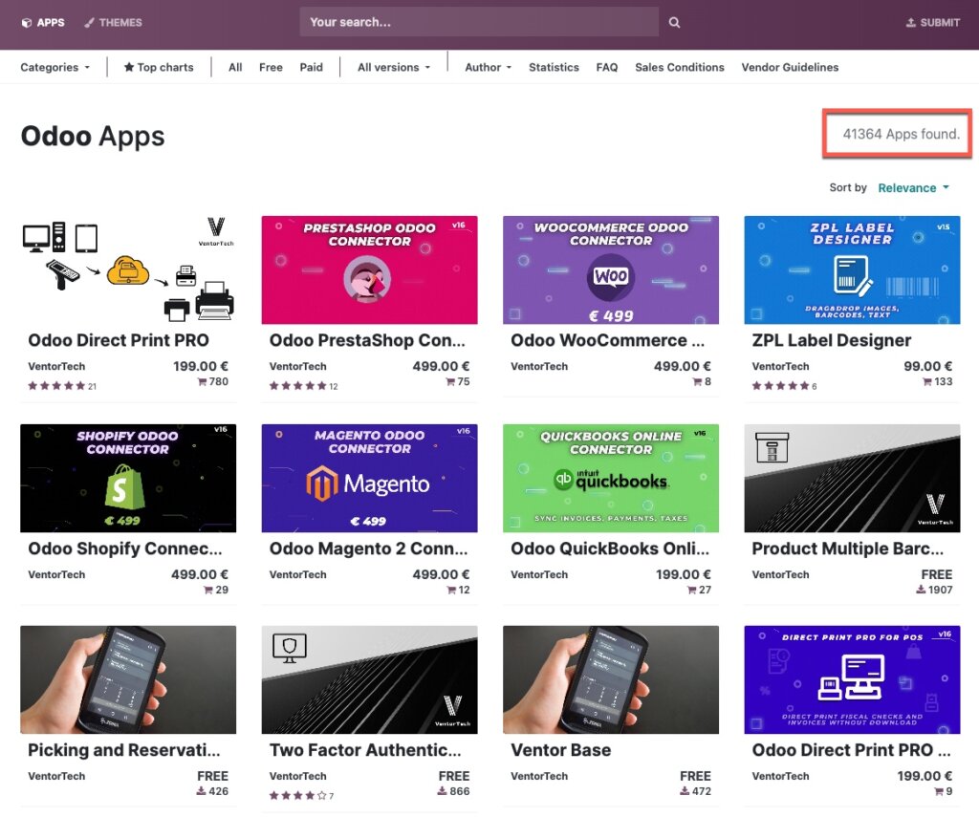
Task: Click star rating of Odoo PrestaShop Connector
Action: (298, 386)
